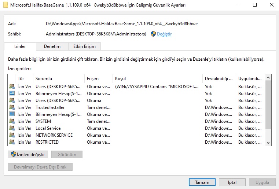Select the Local Service permission entry

click(x=136, y=128)
